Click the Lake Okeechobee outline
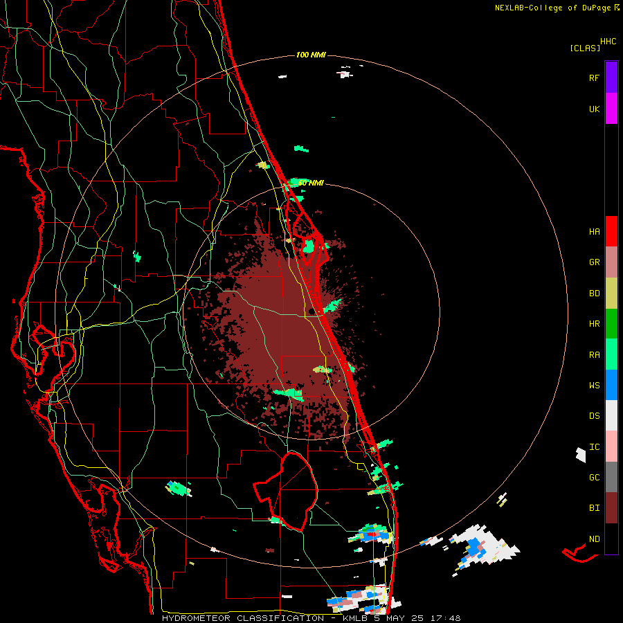The width and height of the screenshot is (623, 623). click(x=286, y=491)
